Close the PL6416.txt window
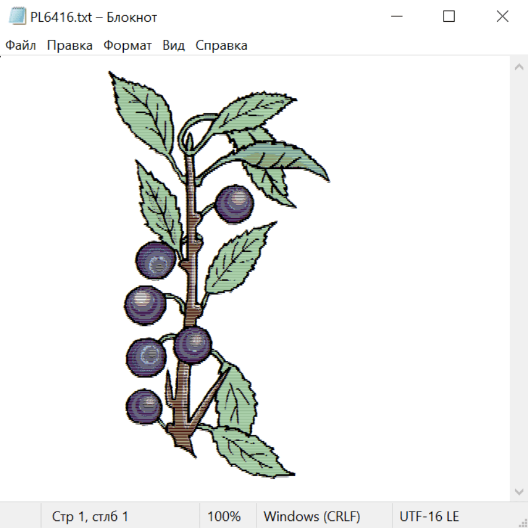Viewport: 528px width, 528px height. click(x=502, y=16)
